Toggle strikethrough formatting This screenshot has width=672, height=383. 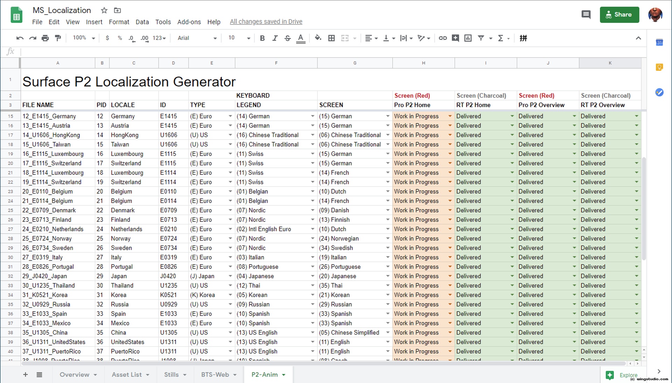pos(287,38)
